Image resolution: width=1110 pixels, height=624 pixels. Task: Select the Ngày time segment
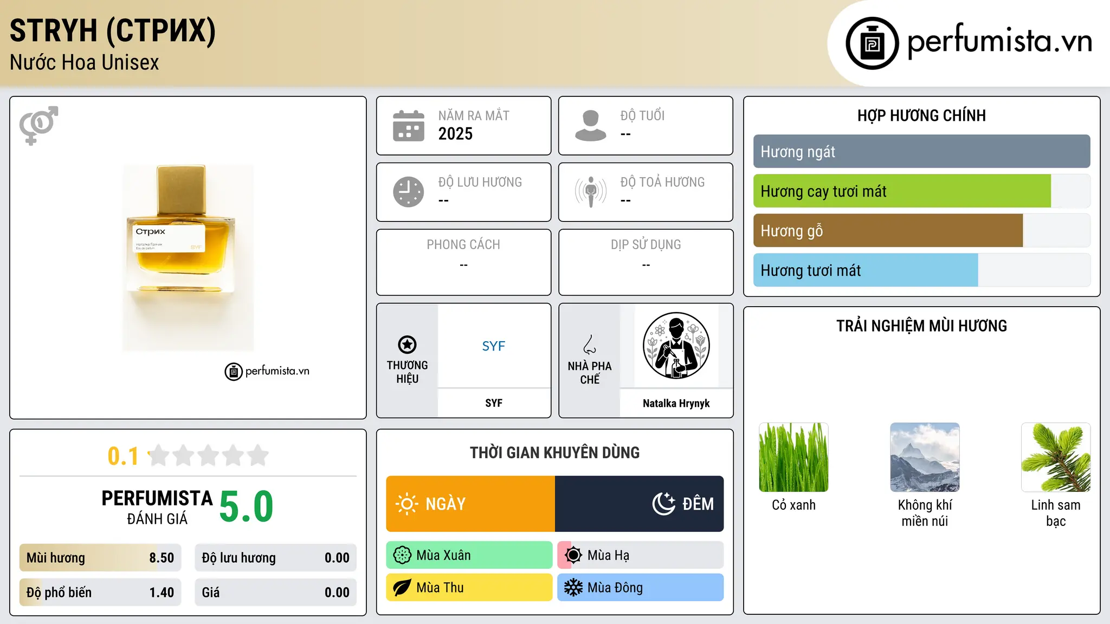(470, 504)
